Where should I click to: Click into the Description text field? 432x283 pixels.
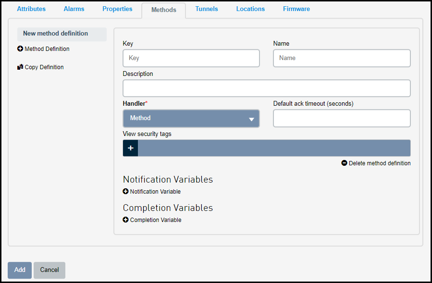[267, 88]
